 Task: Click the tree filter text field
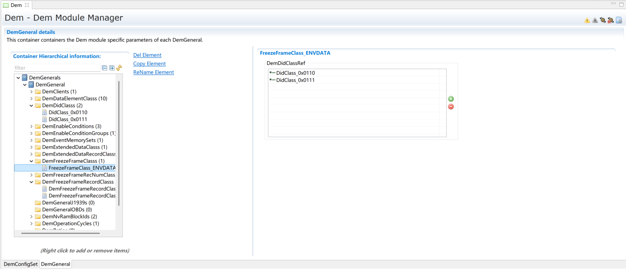57,68
